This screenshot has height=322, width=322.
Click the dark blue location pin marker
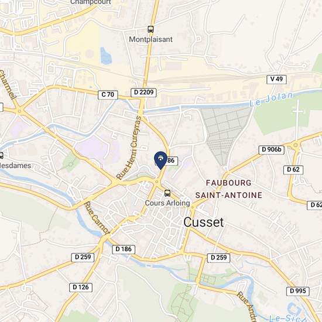coord(160,160)
